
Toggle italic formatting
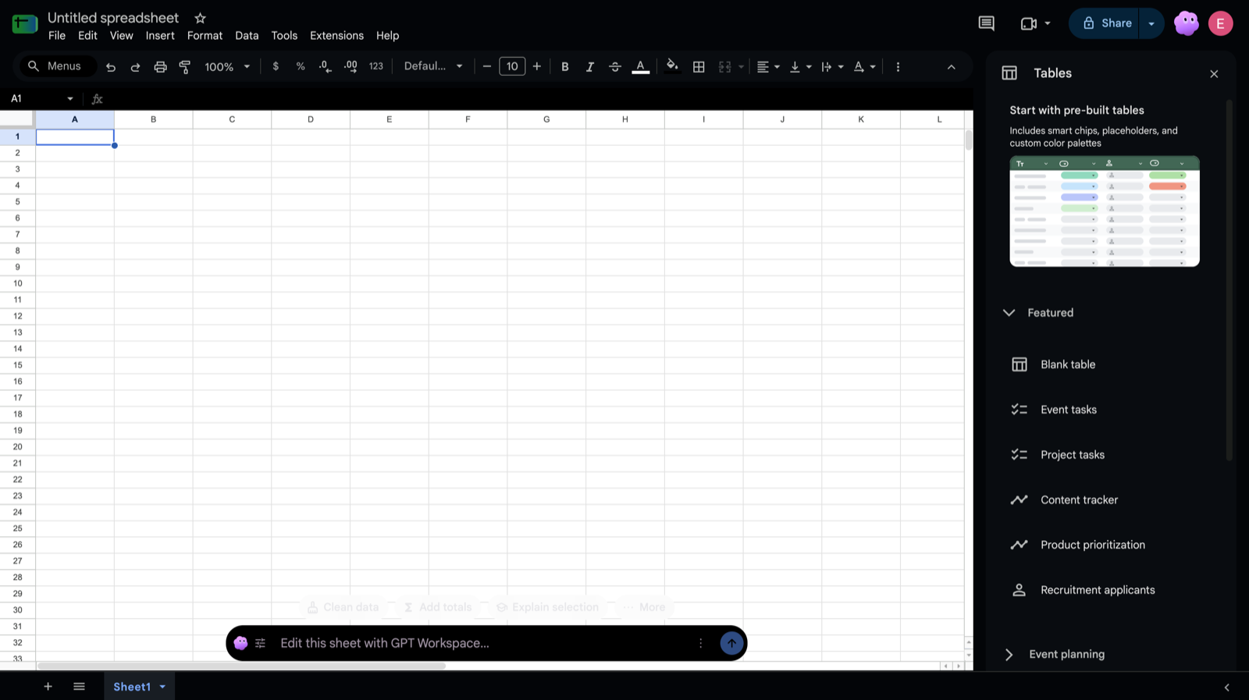click(x=590, y=66)
